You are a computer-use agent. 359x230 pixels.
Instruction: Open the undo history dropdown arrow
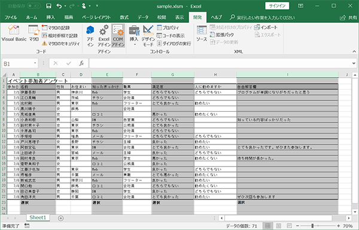coord(65,6)
